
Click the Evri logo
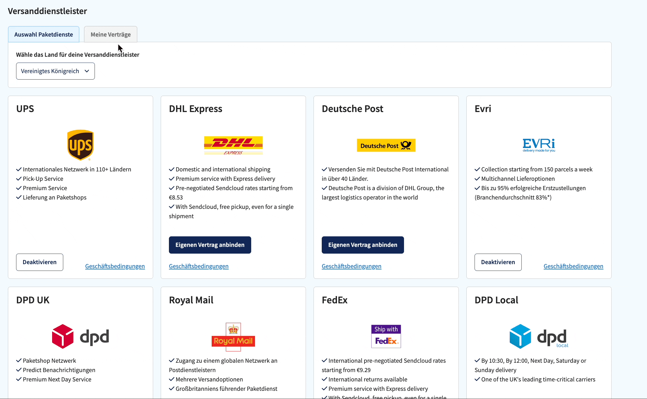coord(539,145)
